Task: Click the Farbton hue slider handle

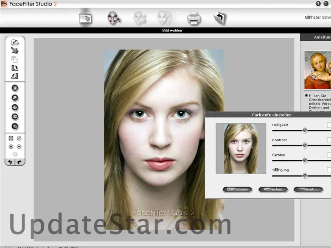Action: tap(305, 161)
